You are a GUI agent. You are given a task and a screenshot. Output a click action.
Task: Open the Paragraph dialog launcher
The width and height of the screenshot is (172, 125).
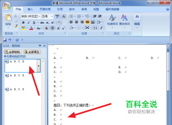pyautogui.click(x=103, y=33)
